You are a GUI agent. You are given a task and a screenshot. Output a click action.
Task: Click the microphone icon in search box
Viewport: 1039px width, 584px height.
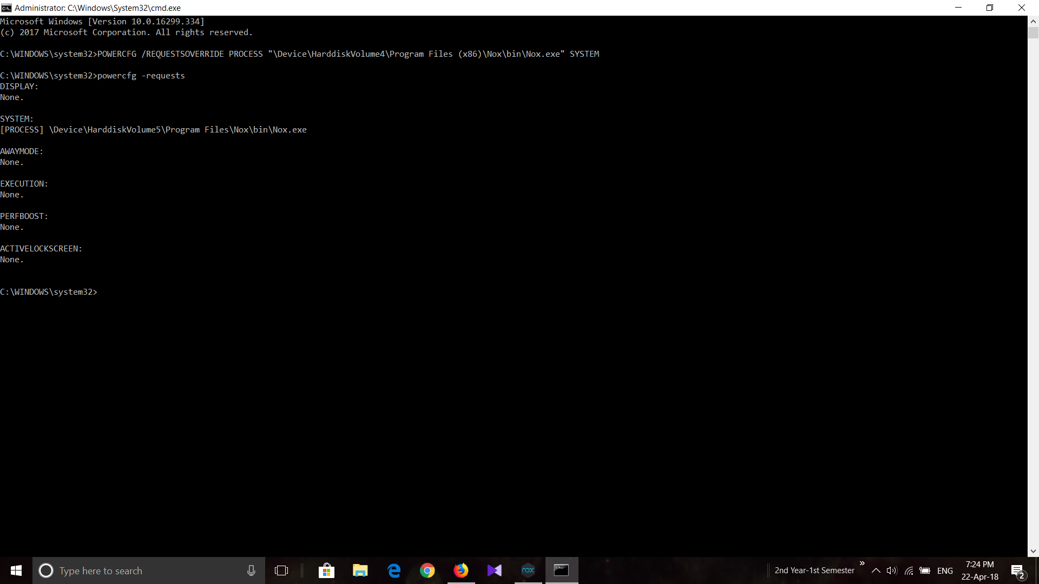251,570
